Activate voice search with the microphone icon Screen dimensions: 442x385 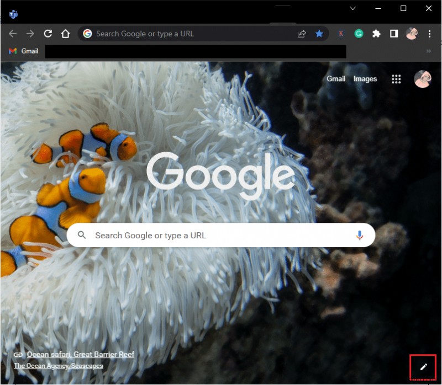coord(360,235)
